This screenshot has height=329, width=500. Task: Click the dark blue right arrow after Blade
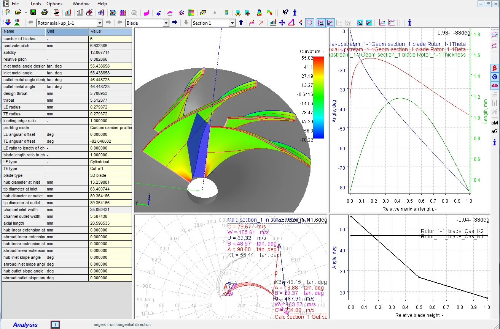pyautogui.click(x=175, y=23)
